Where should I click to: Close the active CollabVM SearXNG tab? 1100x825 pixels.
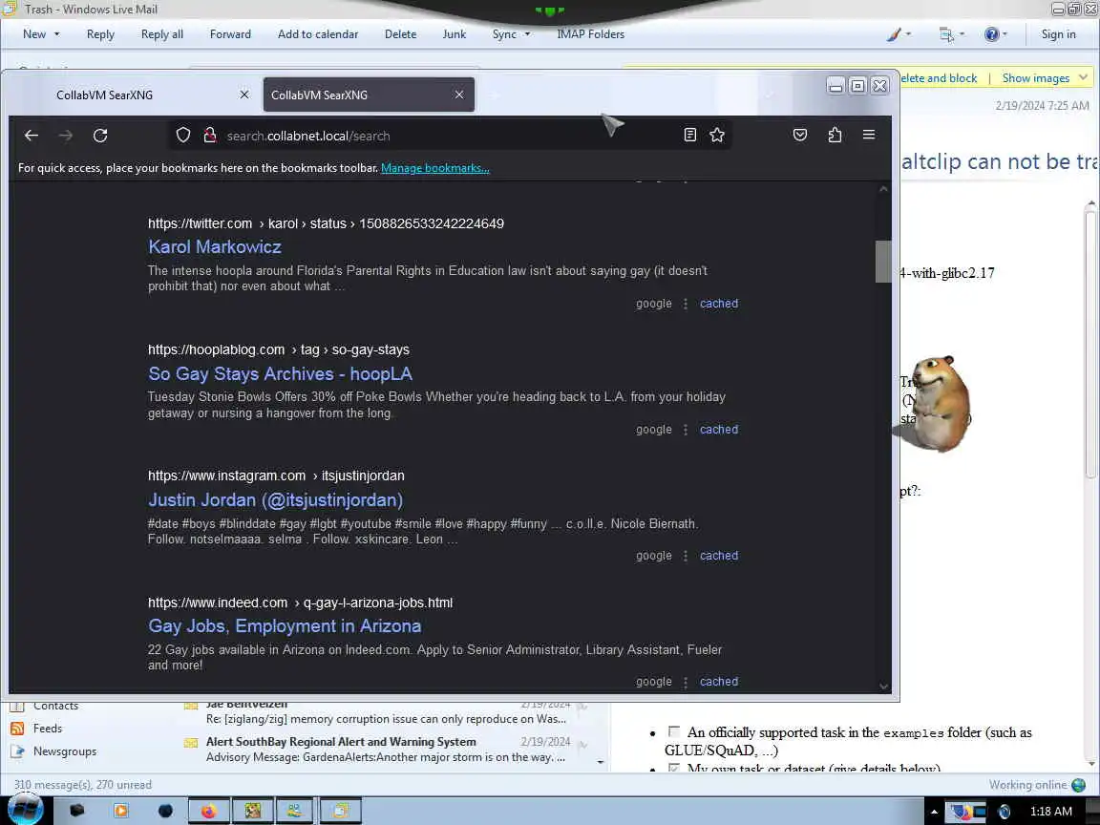[458, 94]
